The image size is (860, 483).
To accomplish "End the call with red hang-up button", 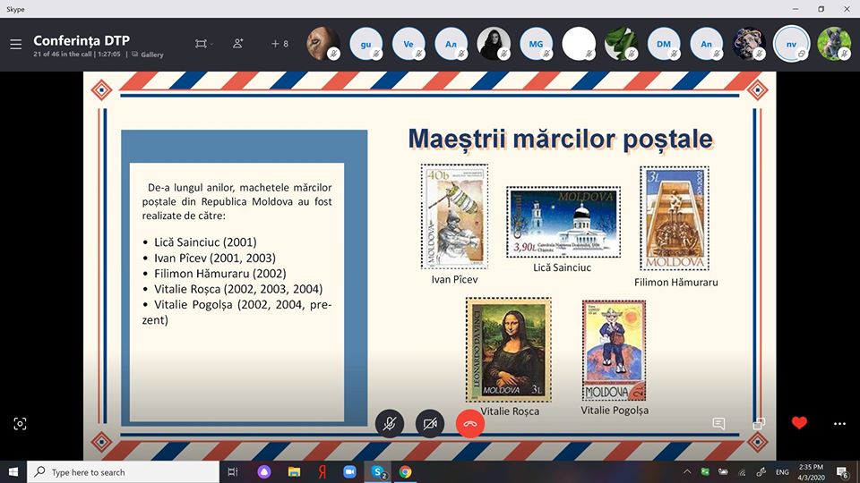I will tap(469, 423).
